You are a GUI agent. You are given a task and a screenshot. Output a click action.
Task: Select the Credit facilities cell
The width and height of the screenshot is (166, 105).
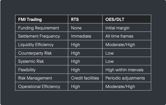point(85,78)
